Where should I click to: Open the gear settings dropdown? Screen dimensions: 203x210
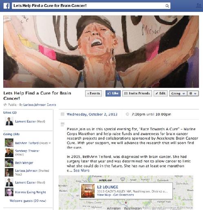point(193,94)
